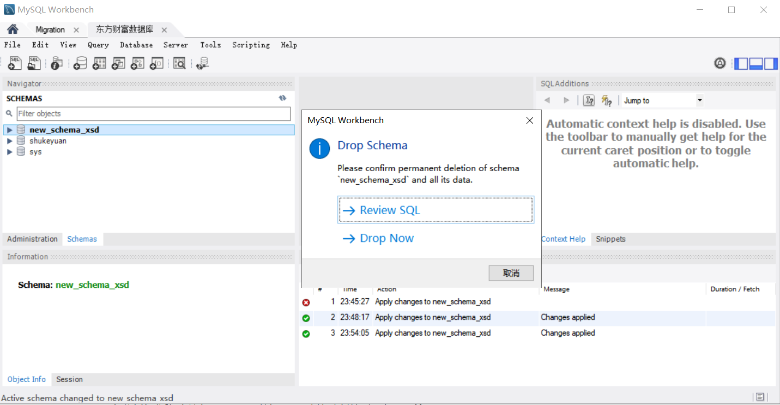
Task: Switch to the Schemas tab
Action: (82, 239)
